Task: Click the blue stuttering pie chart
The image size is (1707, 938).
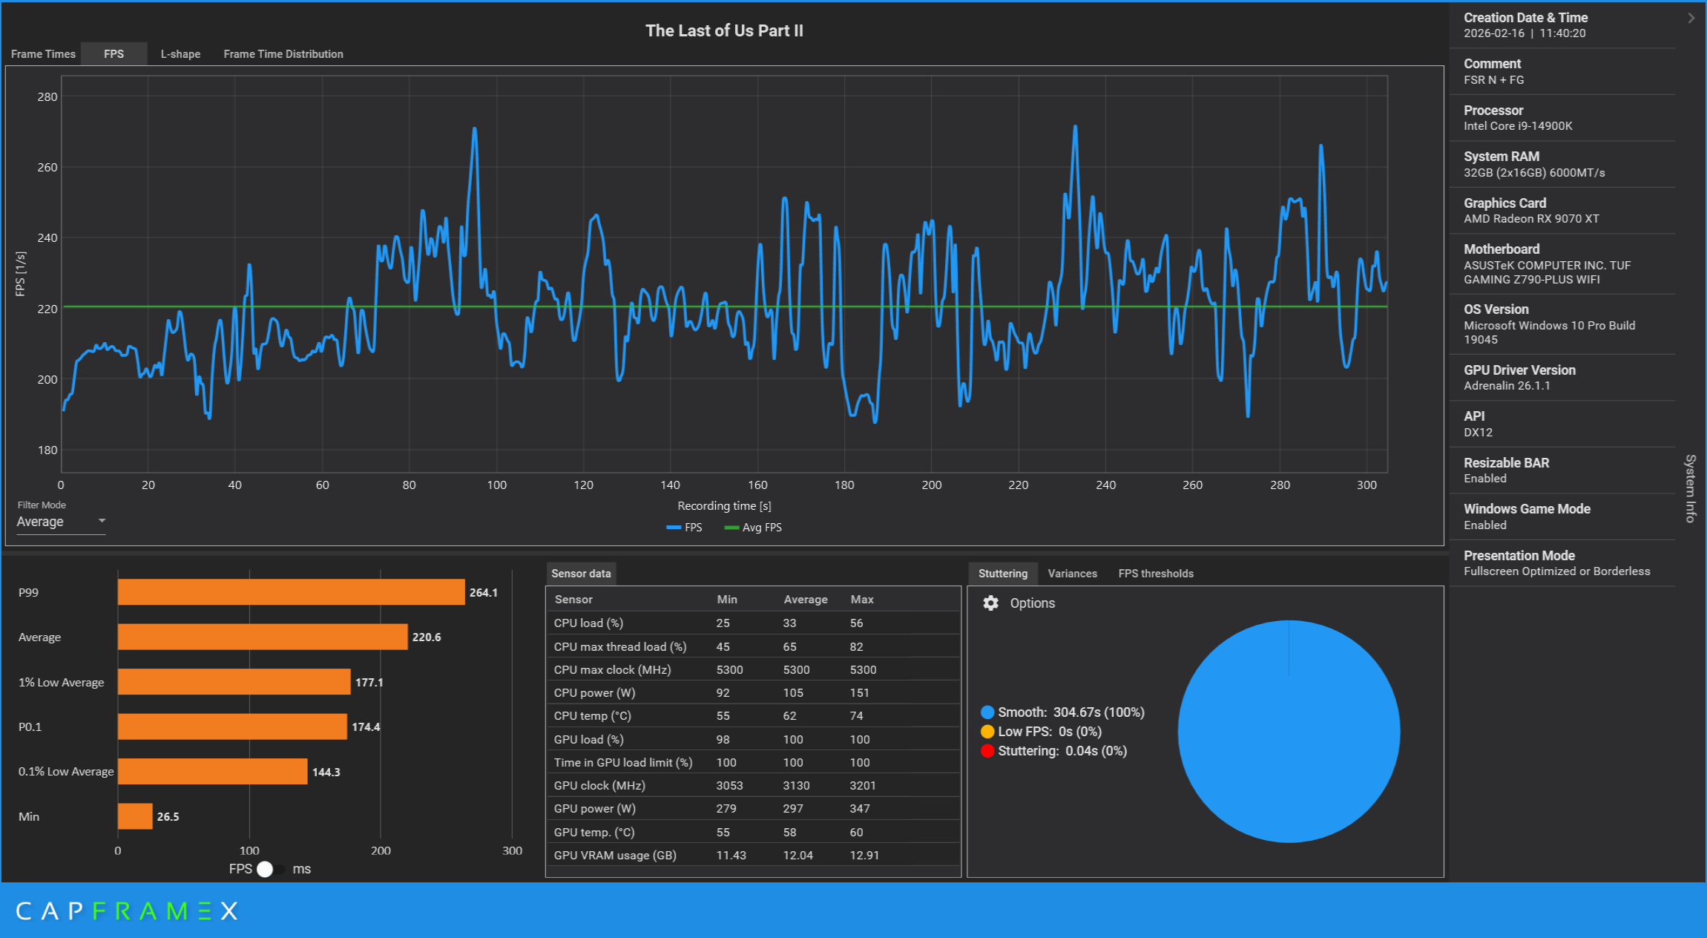Action: coord(1289,732)
